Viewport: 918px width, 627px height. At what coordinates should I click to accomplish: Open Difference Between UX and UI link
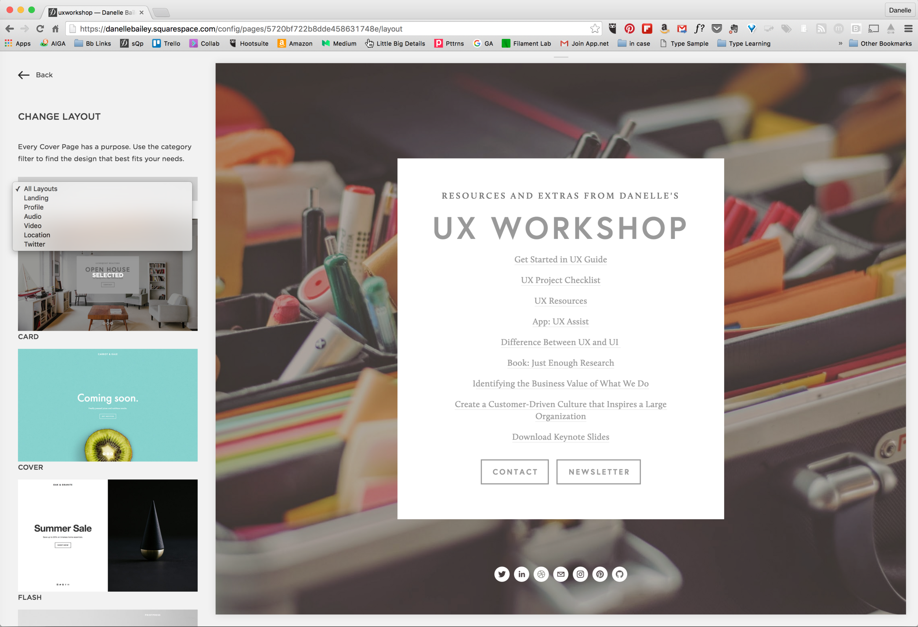coord(560,342)
